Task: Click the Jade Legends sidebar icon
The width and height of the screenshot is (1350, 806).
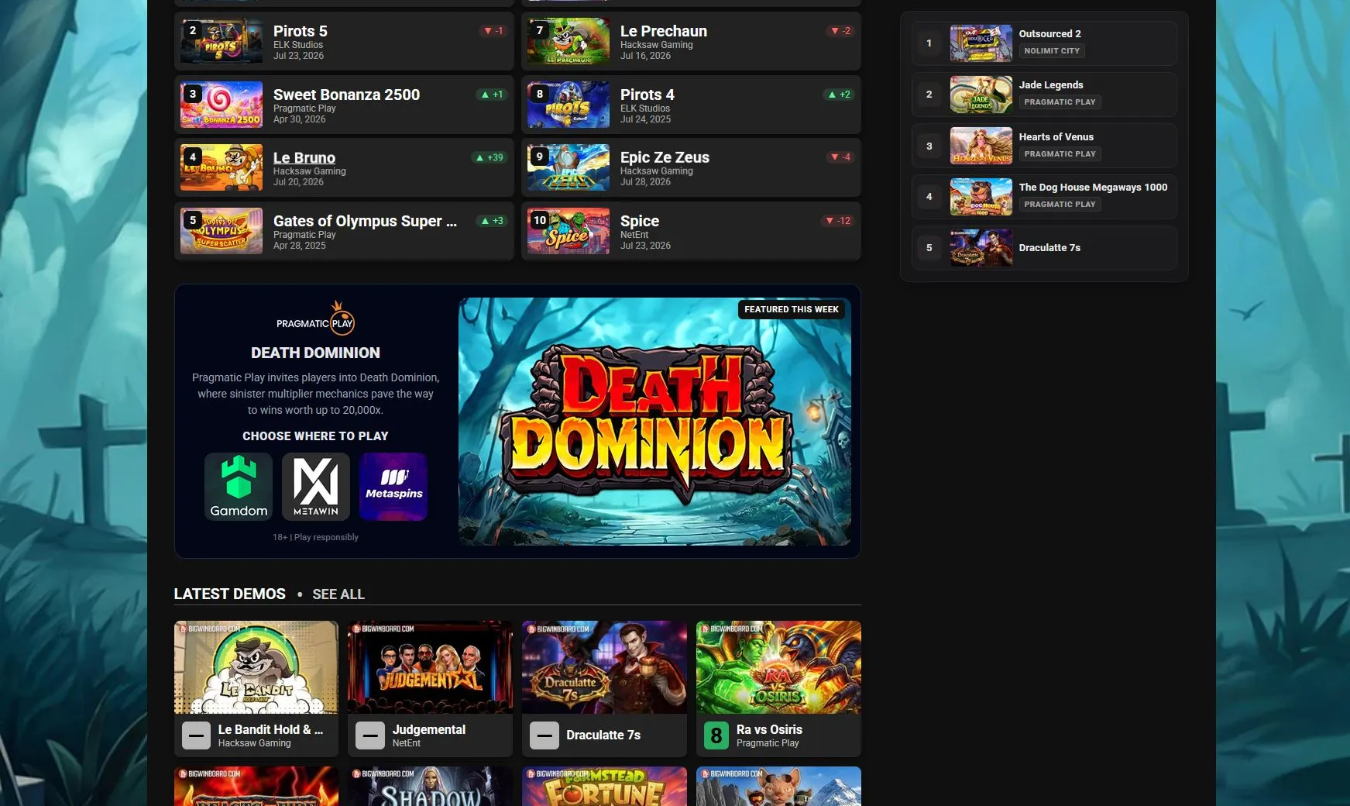Action: tap(981, 95)
